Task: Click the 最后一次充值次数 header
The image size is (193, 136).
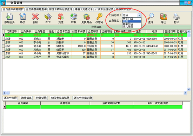Action: [158, 103]
